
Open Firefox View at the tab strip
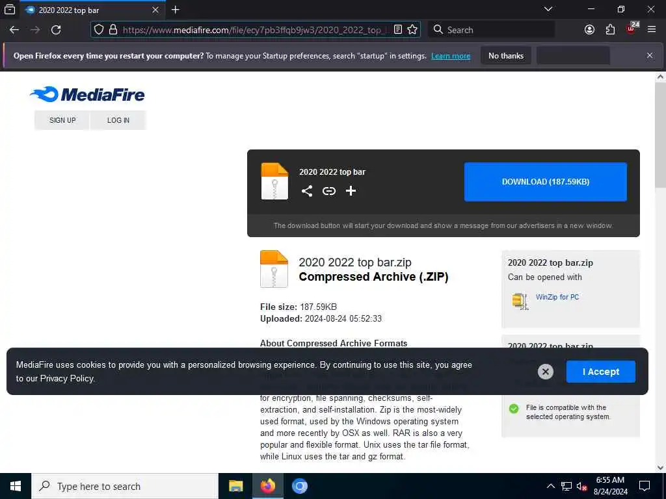[10, 9]
